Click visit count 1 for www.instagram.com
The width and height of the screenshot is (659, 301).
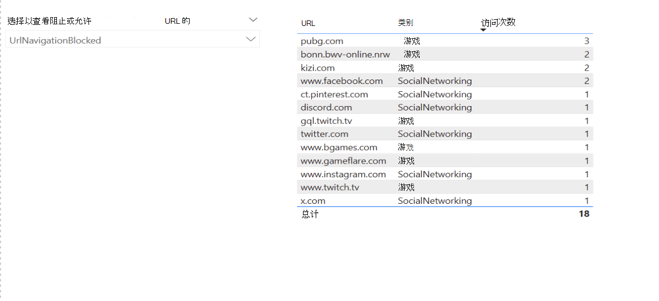(587, 174)
